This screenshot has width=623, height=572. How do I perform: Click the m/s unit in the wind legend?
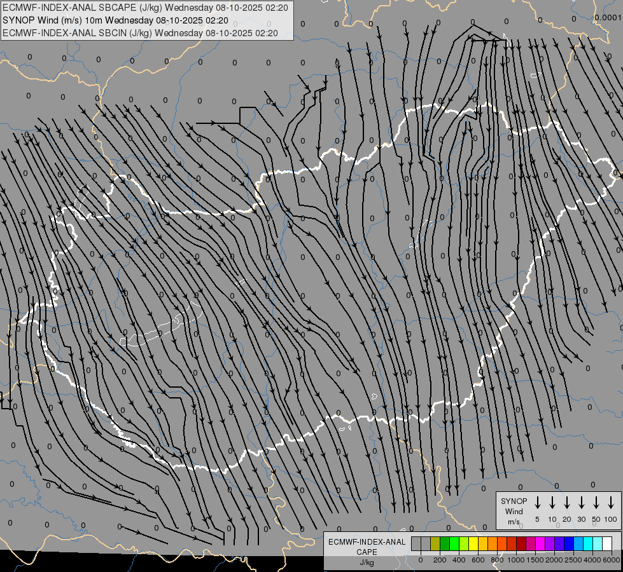(x=514, y=522)
